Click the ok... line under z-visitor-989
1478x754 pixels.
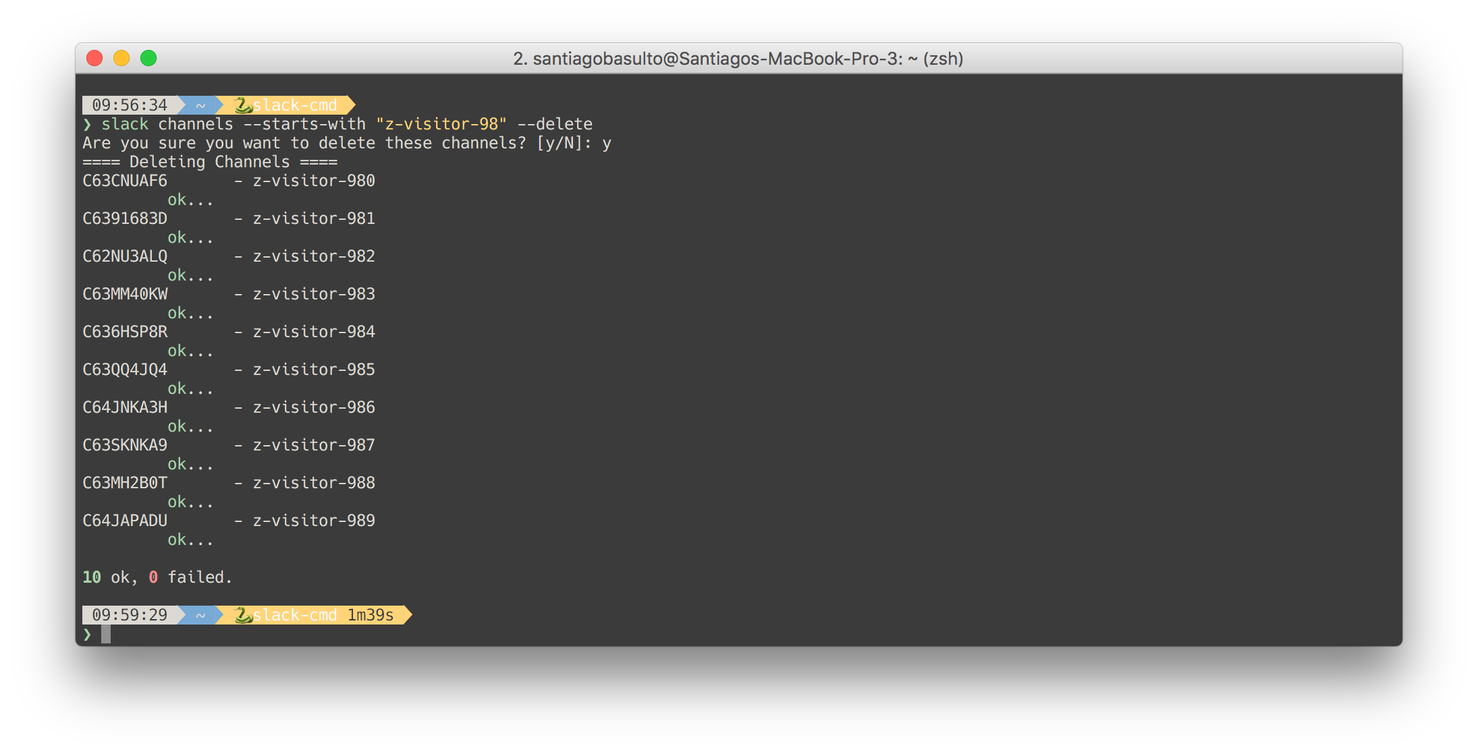(x=190, y=540)
